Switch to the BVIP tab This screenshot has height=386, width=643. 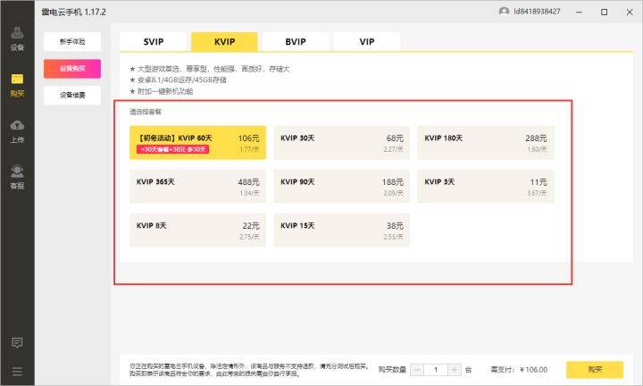coord(296,42)
